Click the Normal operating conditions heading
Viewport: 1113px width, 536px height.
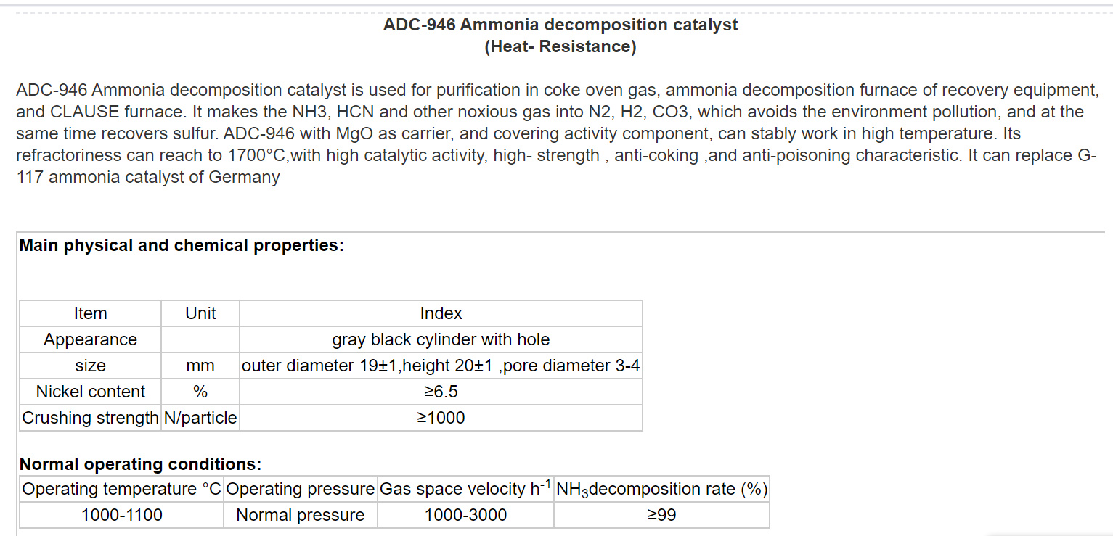140,464
